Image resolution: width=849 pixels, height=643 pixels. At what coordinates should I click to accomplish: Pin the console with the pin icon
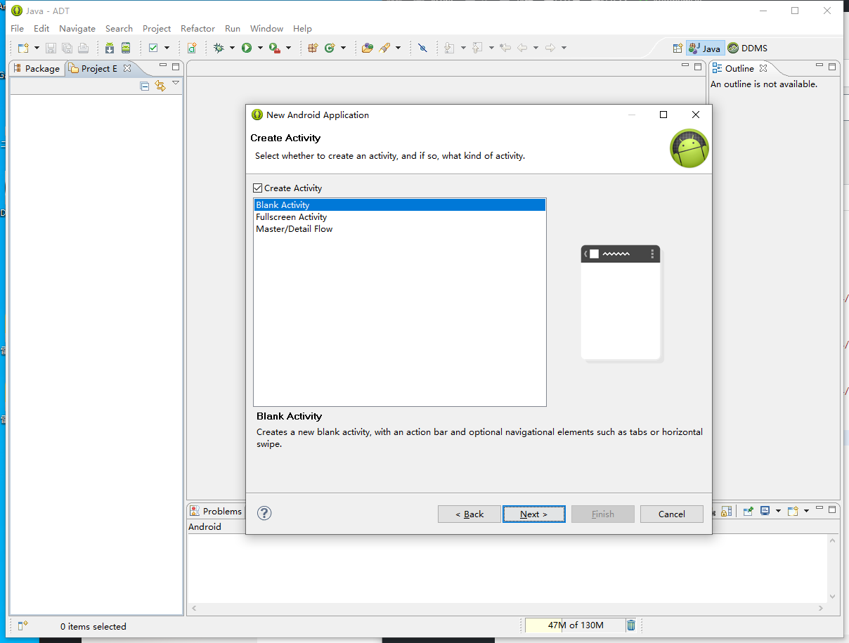click(748, 511)
